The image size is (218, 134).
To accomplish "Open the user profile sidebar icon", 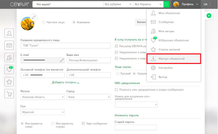I will pyautogui.click(x=9, y=33).
